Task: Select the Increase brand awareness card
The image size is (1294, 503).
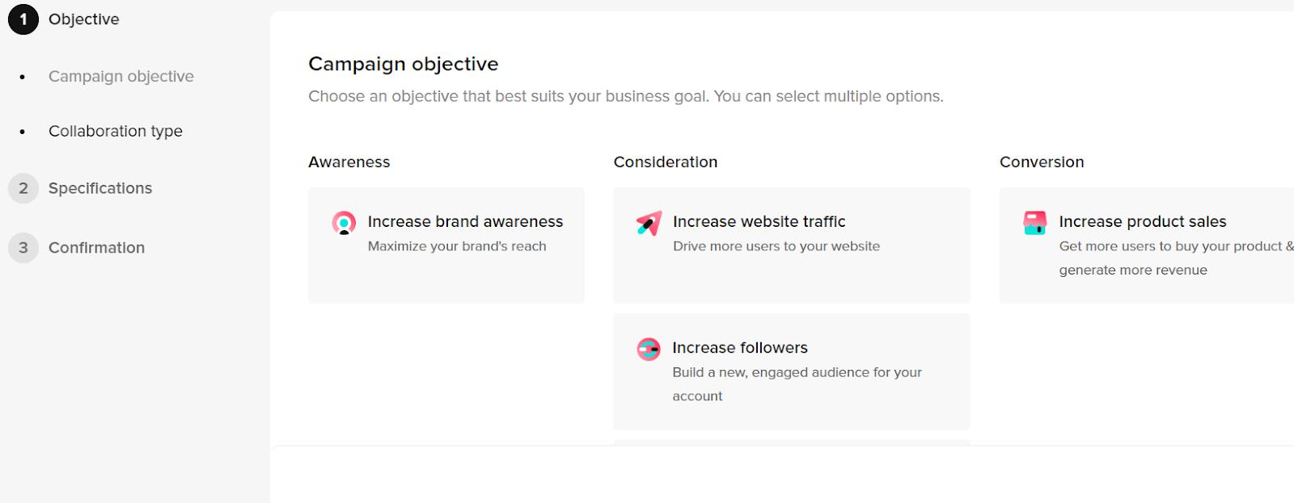Action: pyautogui.click(x=446, y=245)
